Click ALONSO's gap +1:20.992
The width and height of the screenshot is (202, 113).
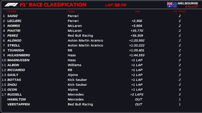click(137, 40)
